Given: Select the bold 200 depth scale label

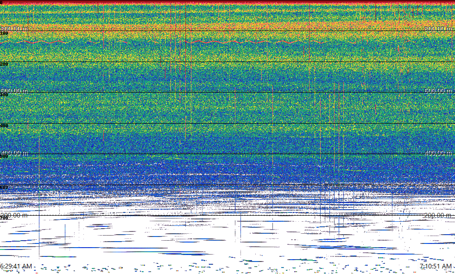Looking at the screenshot, I should [4, 64].
